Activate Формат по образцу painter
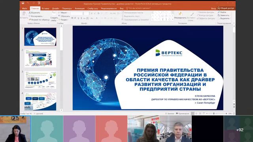 tap(39, 20)
